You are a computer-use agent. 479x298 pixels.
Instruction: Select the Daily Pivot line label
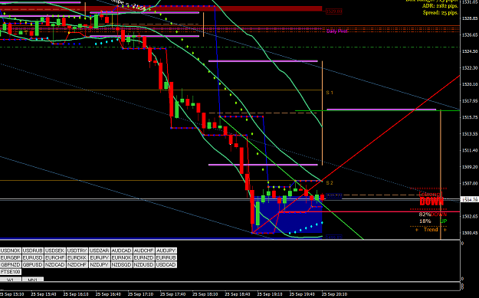[x=336, y=31]
